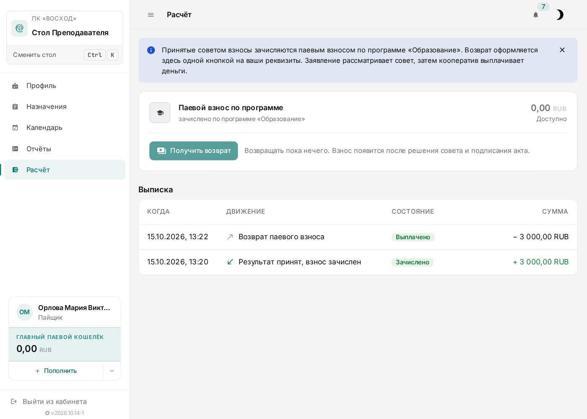Image resolution: width=587 pixels, height=419 pixels.
Task: Expand the wallet actions chevron dropdown
Action: tap(112, 371)
